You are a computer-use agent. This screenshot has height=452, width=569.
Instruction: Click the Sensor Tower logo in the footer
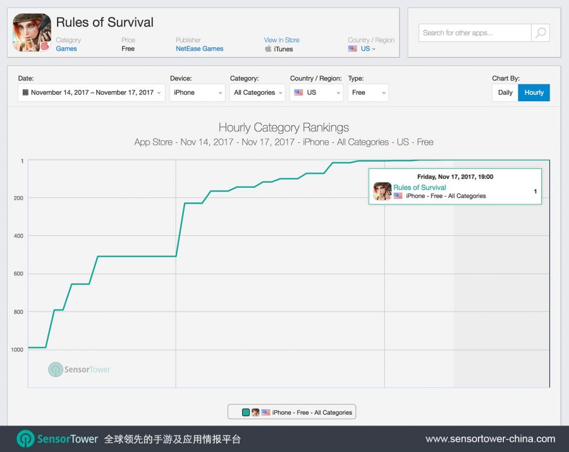(57, 439)
